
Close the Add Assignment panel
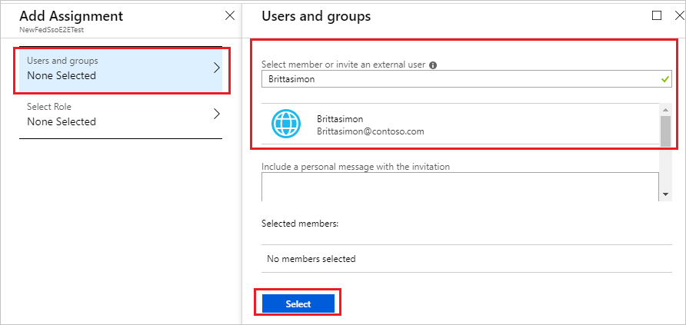click(x=229, y=15)
